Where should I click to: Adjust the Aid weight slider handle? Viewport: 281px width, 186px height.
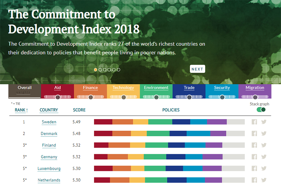(58, 97)
